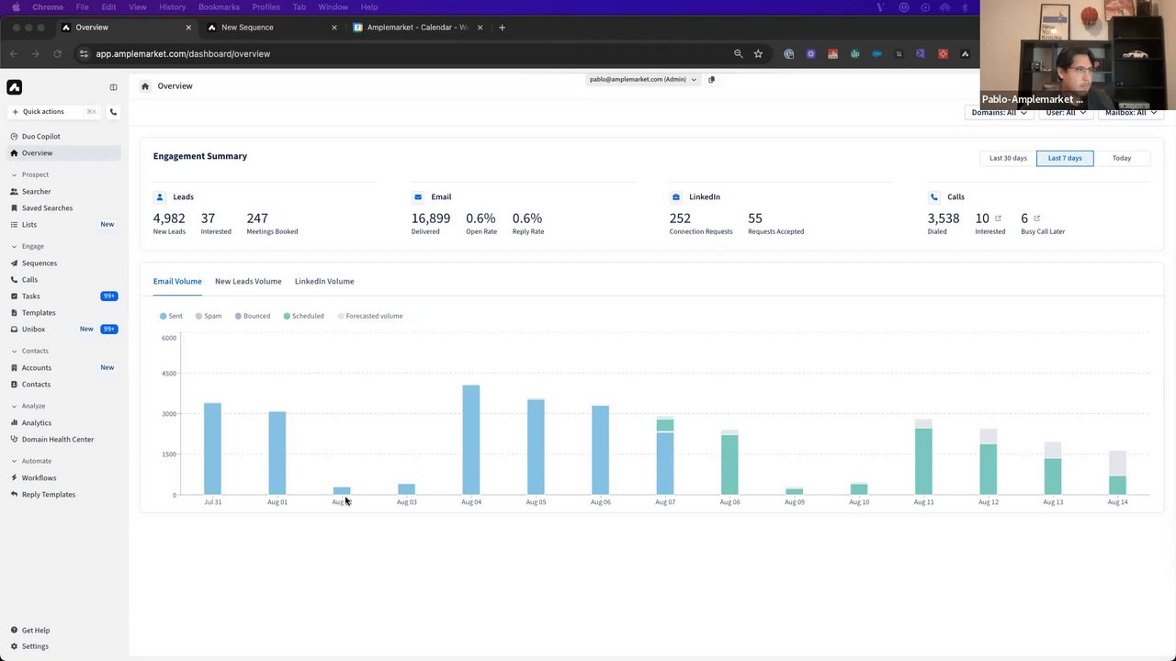The image size is (1176, 661).
Task: Open external link beside Busy Call Later count
Action: tap(1036, 218)
